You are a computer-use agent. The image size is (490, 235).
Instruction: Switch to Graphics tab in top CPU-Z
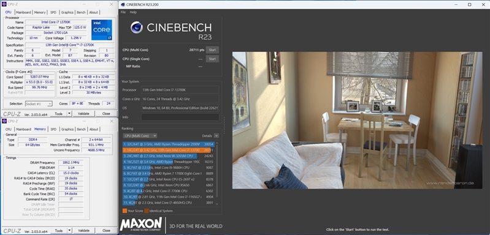[x=67, y=12]
